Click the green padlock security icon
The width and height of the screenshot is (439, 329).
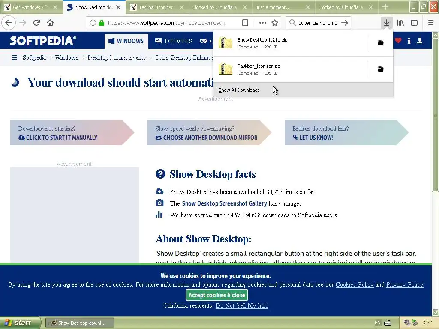click(x=102, y=23)
